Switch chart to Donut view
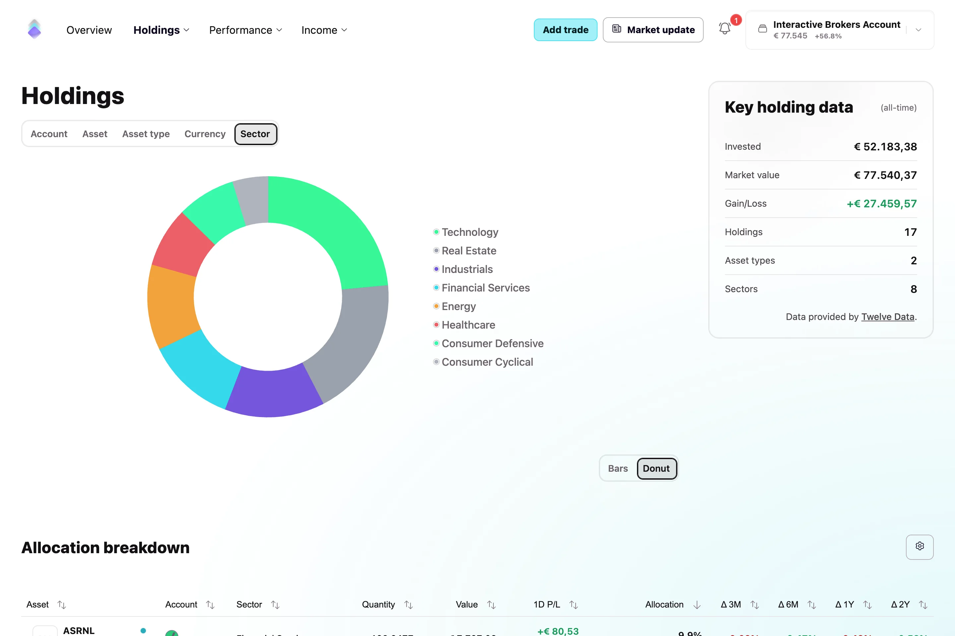 tap(656, 468)
